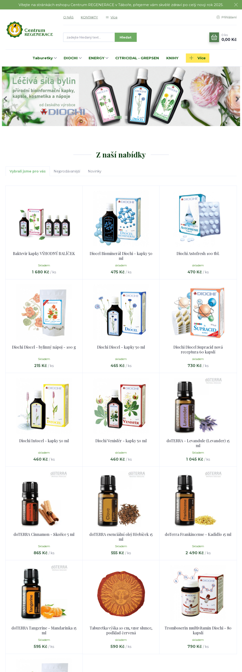Advance to next carousel slide arrow
The image size is (242, 672).
(237, 99)
